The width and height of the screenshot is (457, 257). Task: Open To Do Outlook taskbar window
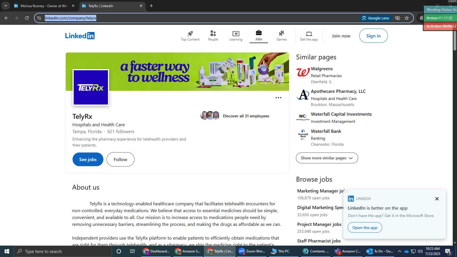380,251
